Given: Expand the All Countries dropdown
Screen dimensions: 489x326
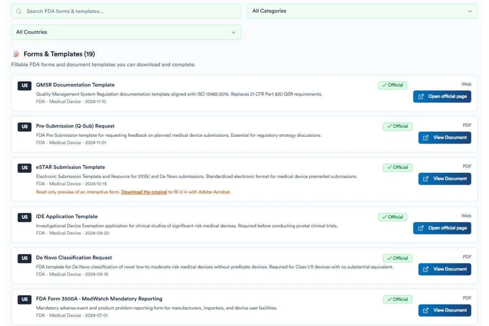Looking at the screenshot, I should tap(126, 32).
